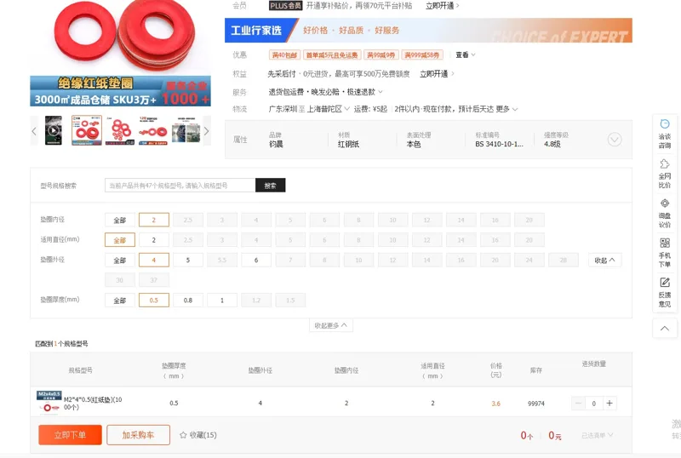Click the quantity input field showing 0
The image size is (681, 458).
tap(593, 404)
